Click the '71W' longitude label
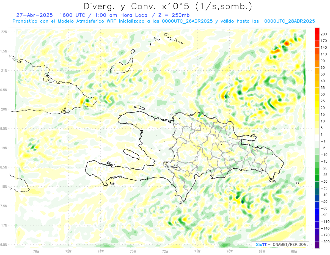The height and width of the screenshot is (255, 330). click(197, 251)
